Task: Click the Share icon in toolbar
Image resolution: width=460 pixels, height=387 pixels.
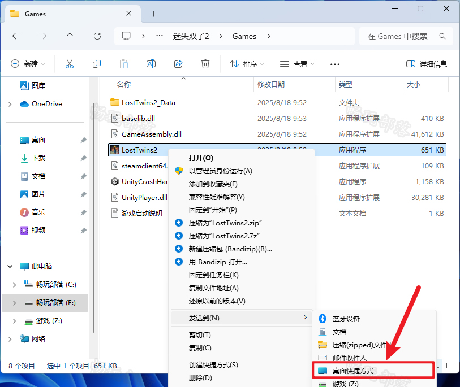Action: (178, 64)
